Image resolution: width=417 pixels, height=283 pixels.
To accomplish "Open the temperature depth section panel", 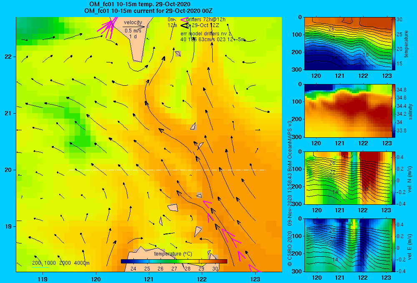I will 348,44.
